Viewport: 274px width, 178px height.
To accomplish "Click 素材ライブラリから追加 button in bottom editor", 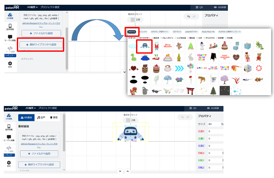I will tap(39, 165).
